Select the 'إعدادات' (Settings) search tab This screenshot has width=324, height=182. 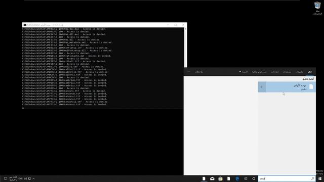[275, 72]
